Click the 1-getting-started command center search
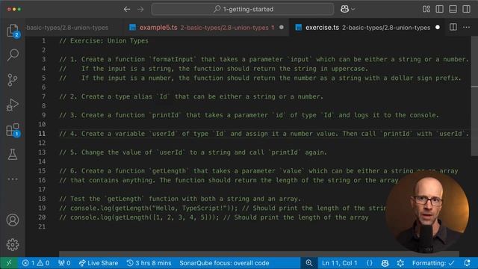The height and width of the screenshot is (269, 478). click(243, 9)
